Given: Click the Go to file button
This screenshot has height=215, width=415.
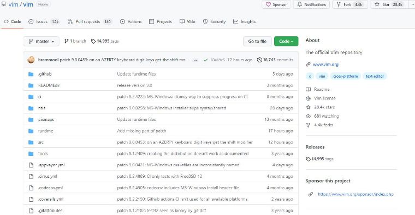Looking at the screenshot, I should tap(257, 41).
